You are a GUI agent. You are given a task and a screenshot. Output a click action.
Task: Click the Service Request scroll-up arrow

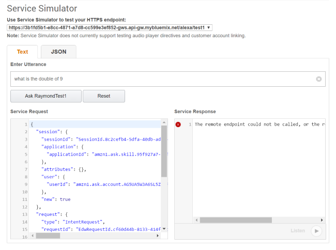pyautogui.click(x=164, y=122)
